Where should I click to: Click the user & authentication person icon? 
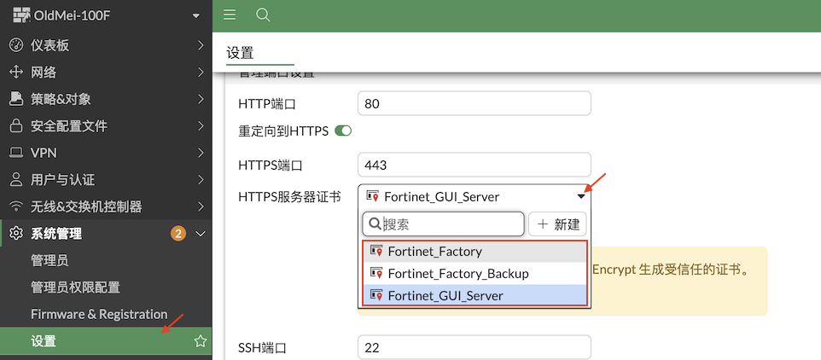point(17,180)
